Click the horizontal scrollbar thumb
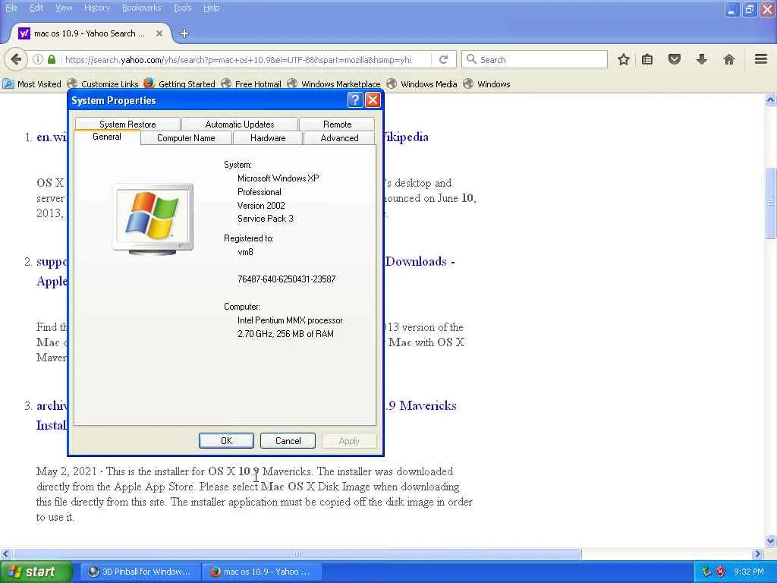The height and width of the screenshot is (583, 777). (297, 553)
